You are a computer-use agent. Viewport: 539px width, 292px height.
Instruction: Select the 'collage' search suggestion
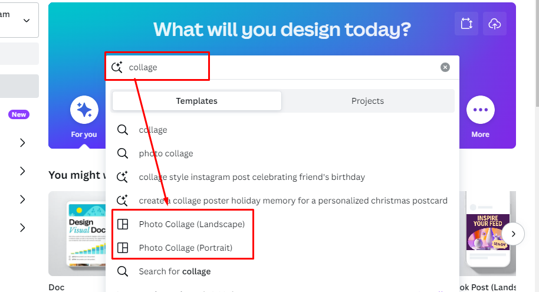coord(153,130)
